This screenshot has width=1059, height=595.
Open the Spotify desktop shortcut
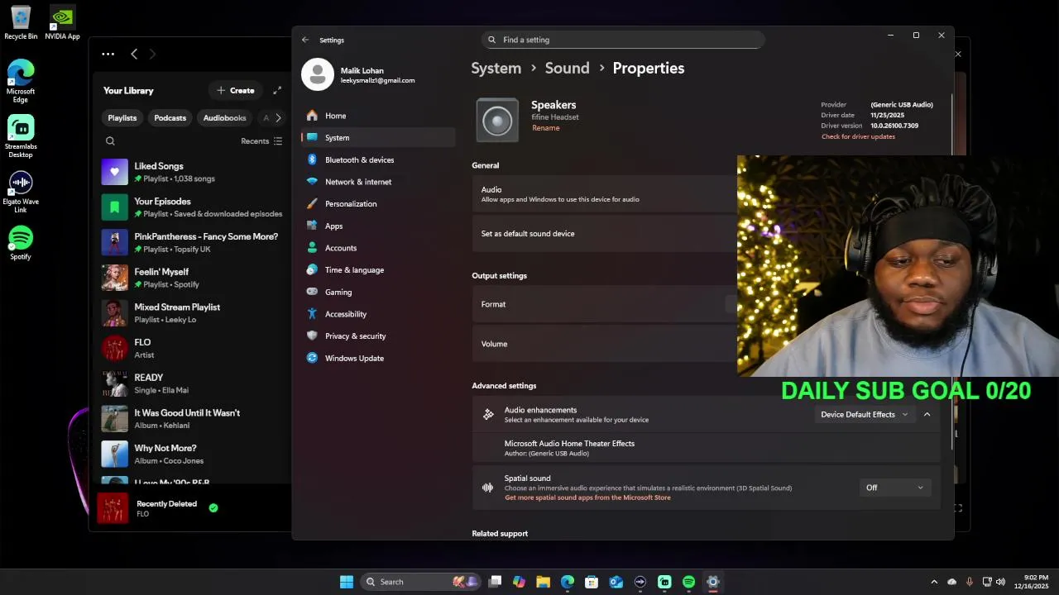[21, 243]
